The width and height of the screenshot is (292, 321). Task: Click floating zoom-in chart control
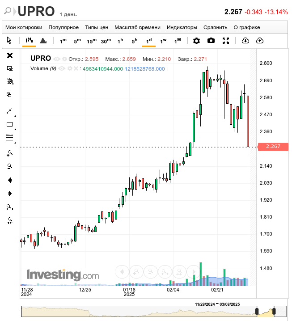pyautogui.click(x=136, y=272)
